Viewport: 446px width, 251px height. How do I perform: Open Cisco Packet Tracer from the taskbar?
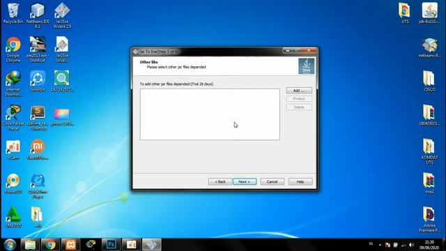pyautogui.click(x=91, y=245)
